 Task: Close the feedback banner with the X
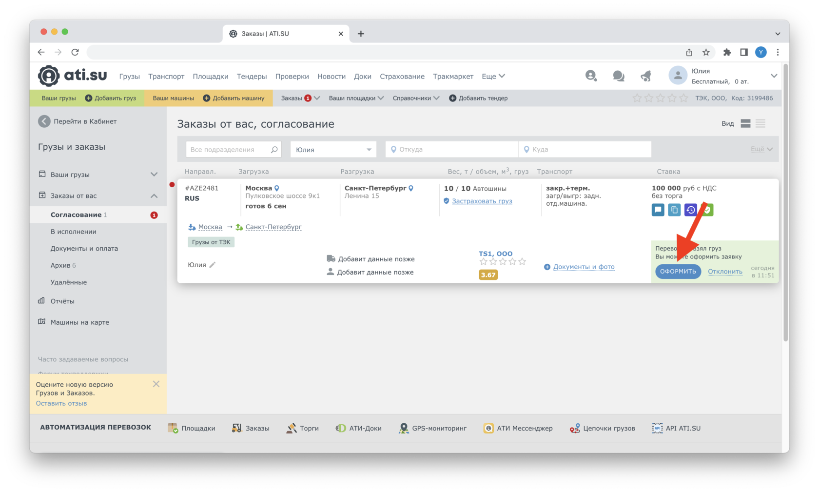point(156,384)
